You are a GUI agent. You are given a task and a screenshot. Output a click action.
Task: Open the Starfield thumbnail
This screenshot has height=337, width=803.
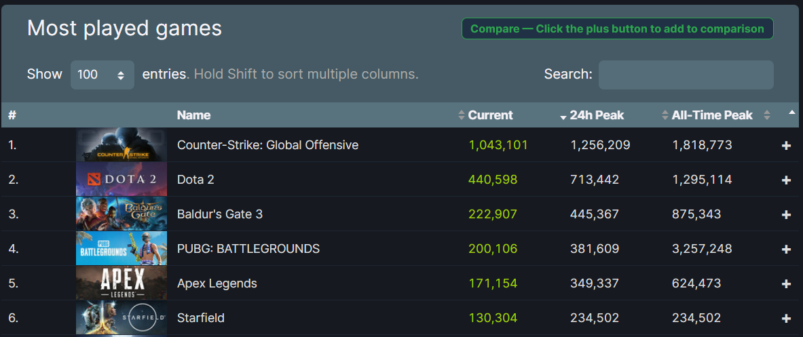(x=122, y=317)
